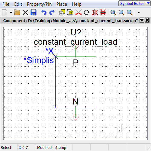Viewport: 151px width, 151px height.
Task: Open the Symbol Editor mode dropdown
Action: tap(148, 3)
